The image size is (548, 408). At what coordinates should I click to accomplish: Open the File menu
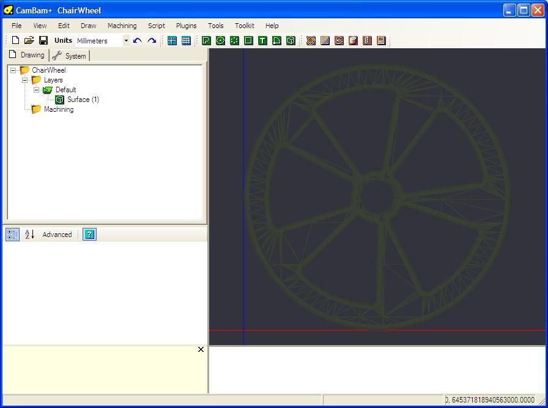(x=17, y=26)
